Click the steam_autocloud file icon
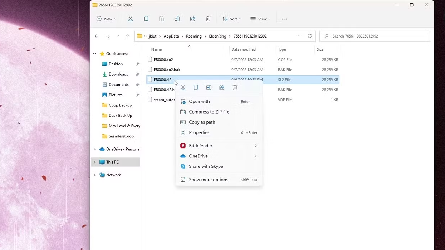The image size is (445, 250). tap(150, 100)
